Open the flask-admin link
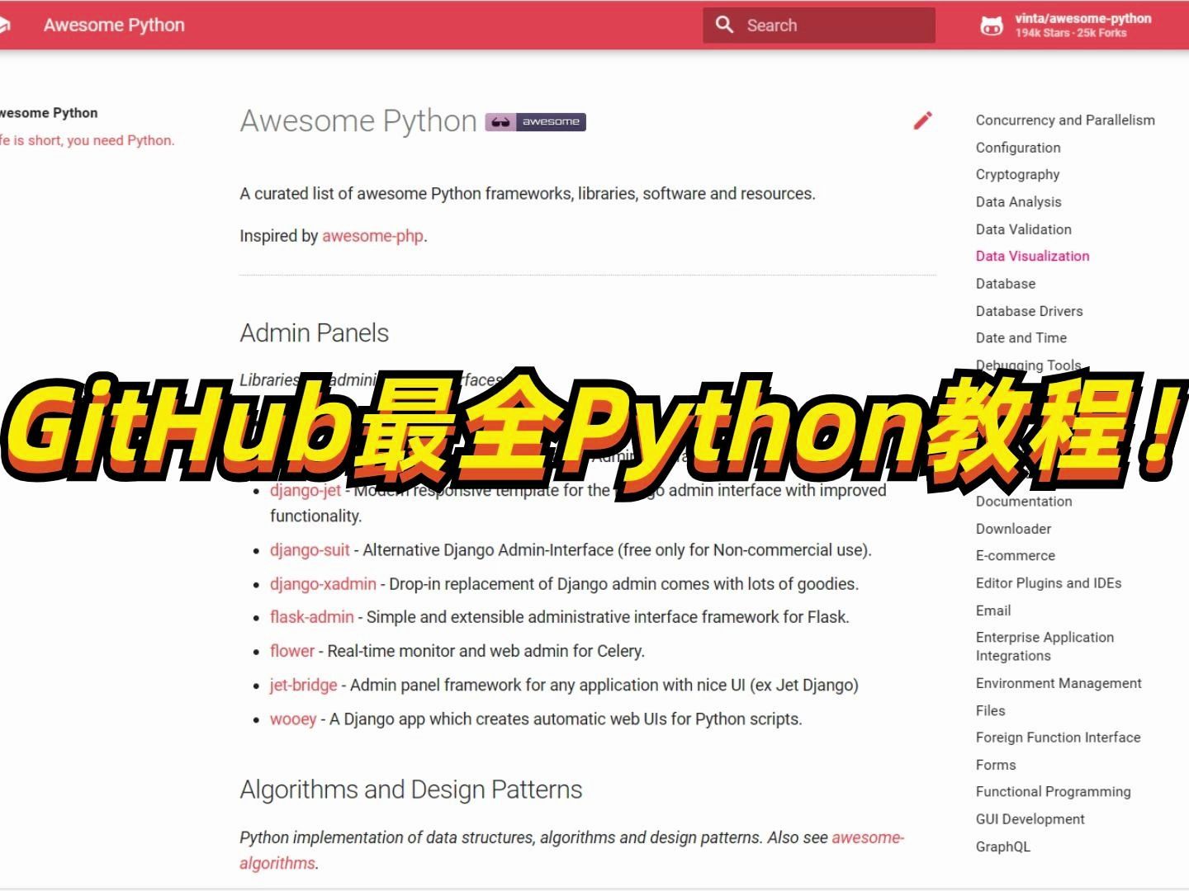The height and width of the screenshot is (891, 1189). [x=311, y=617]
